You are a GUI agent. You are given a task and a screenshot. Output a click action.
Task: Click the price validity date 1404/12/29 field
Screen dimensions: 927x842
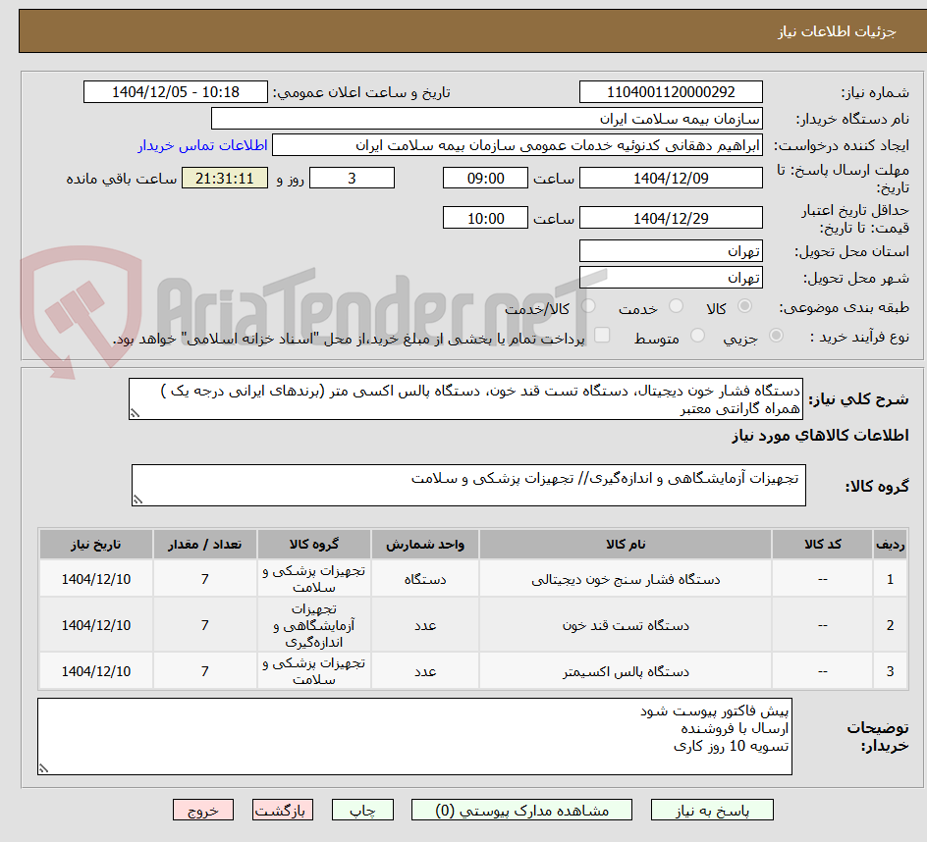pyautogui.click(x=671, y=218)
